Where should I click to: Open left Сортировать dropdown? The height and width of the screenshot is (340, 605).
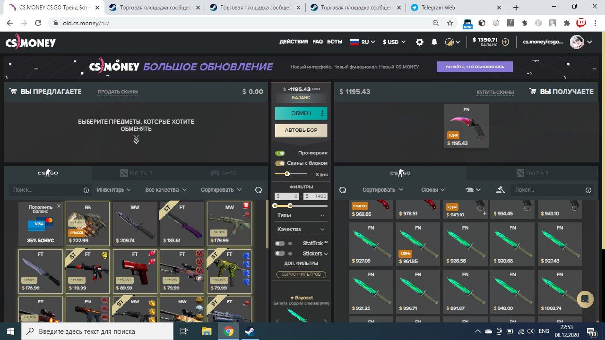[221, 190]
